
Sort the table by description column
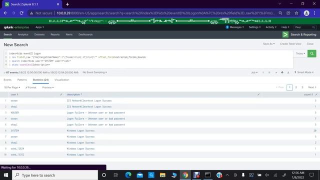coord(74,94)
